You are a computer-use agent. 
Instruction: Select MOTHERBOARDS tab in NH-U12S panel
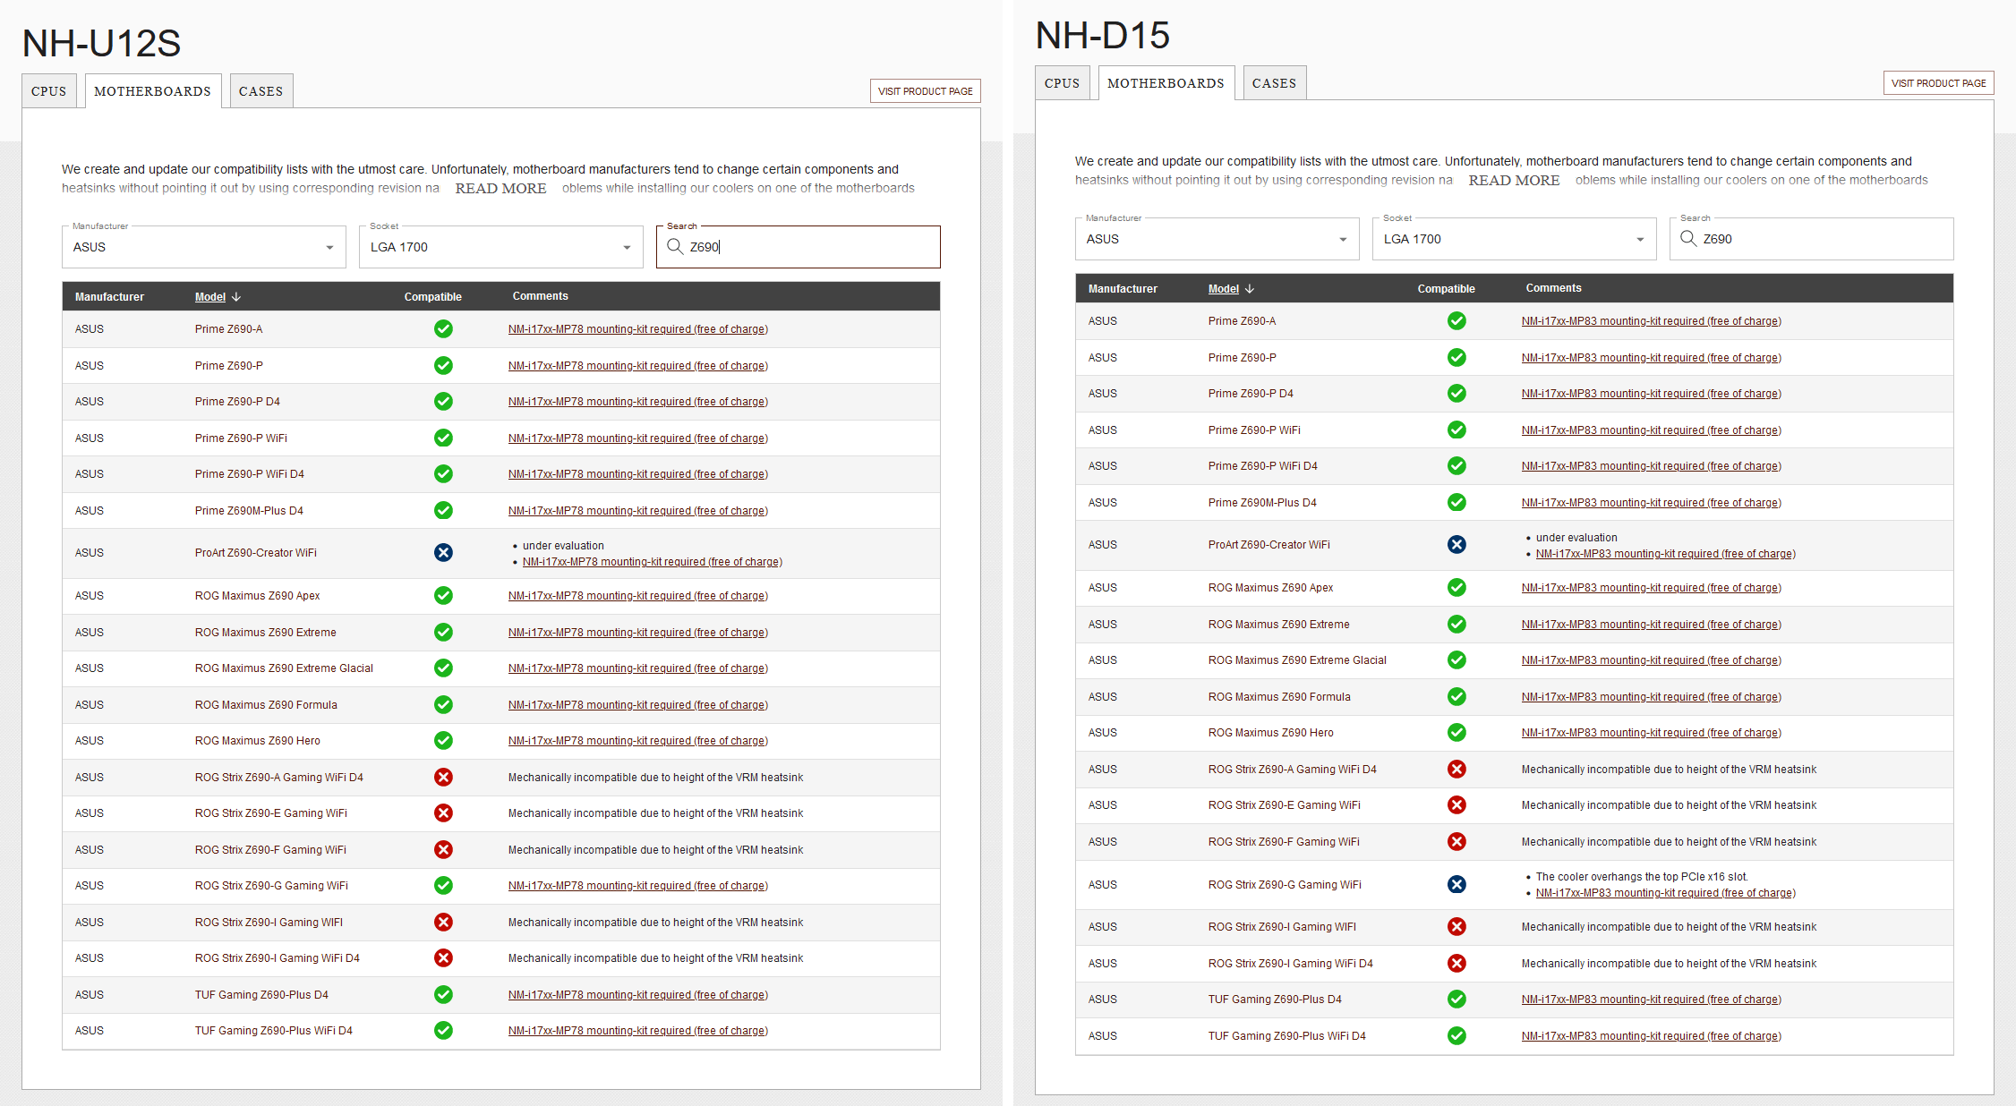(x=153, y=91)
